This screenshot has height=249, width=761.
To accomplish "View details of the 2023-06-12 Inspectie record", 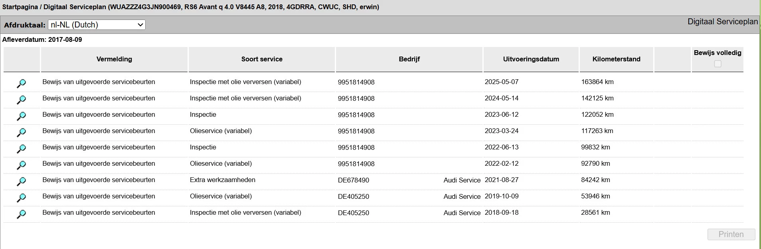I will (x=21, y=116).
